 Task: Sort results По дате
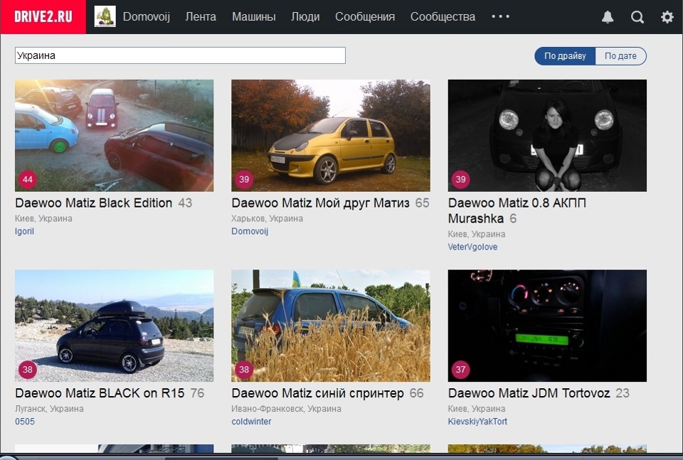point(620,56)
